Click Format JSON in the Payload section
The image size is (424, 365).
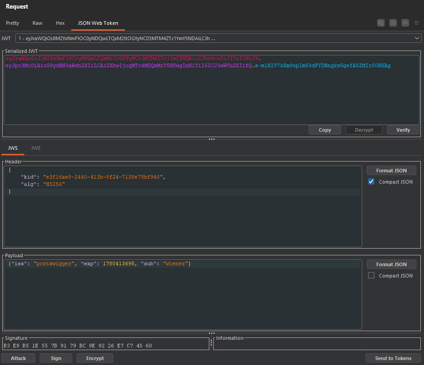(x=391, y=264)
